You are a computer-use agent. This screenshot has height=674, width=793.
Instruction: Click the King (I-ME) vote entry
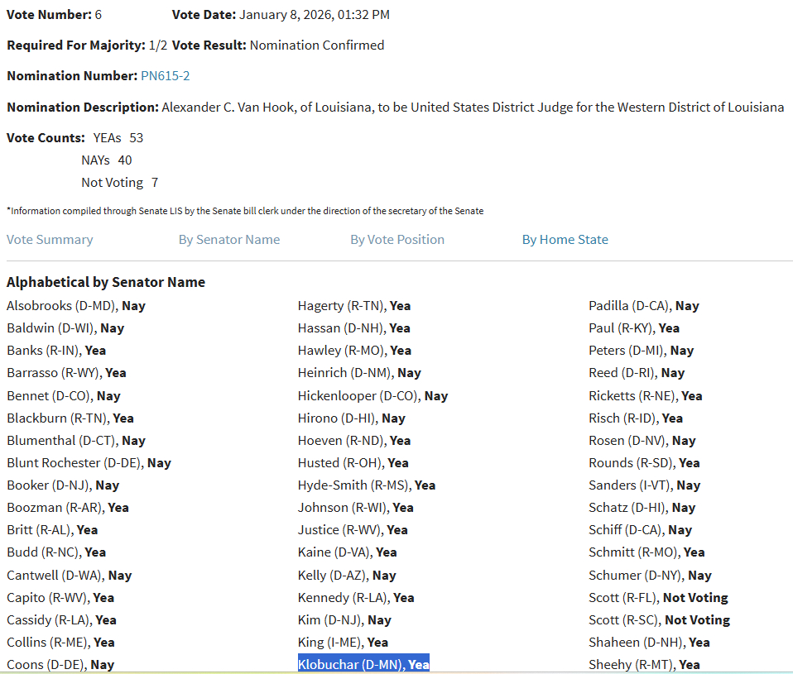(343, 643)
